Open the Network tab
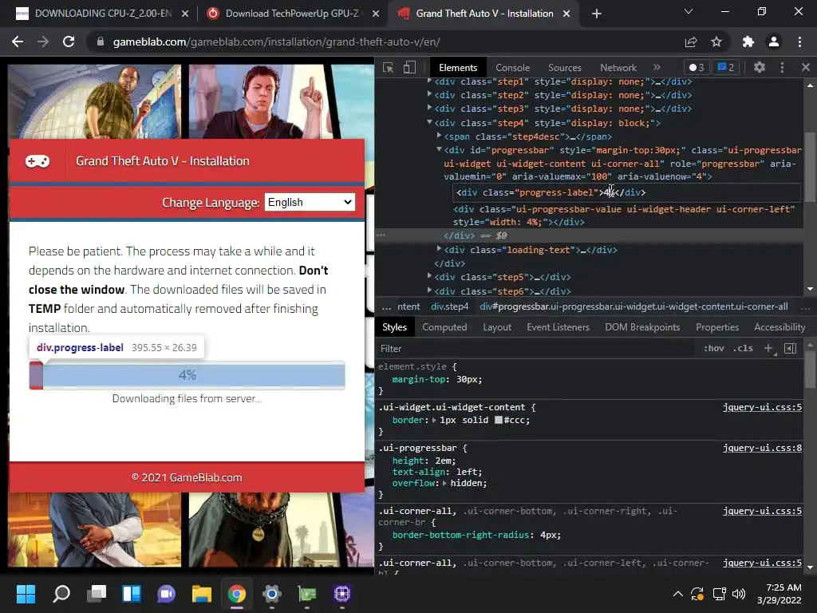The width and height of the screenshot is (817, 613). (x=618, y=68)
